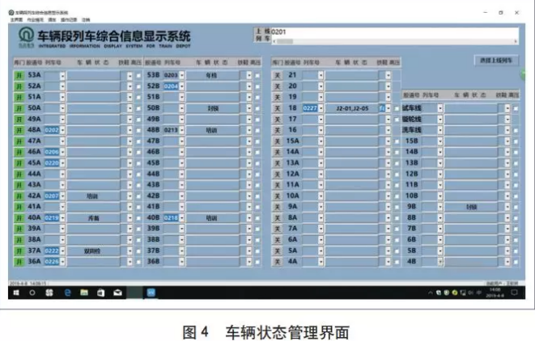The height and width of the screenshot is (341, 535).
Task: Launch Microsoft Edge from the taskbar
Action: 67,293
